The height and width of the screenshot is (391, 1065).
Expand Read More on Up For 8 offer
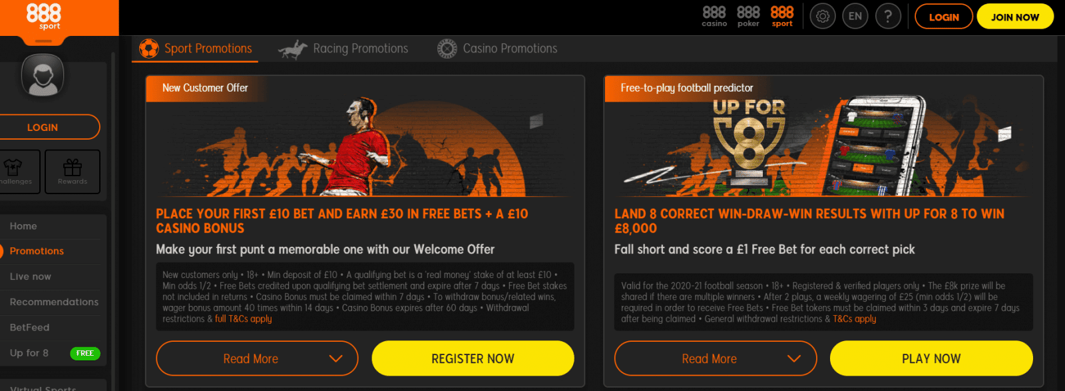coord(716,358)
